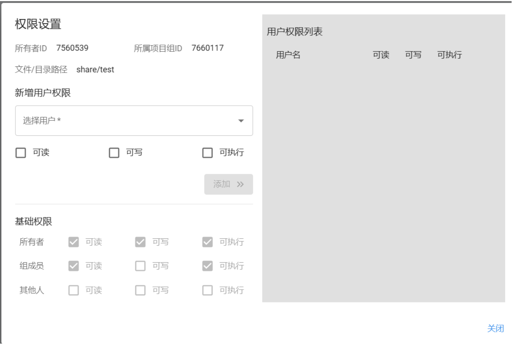Image resolution: width=513 pixels, height=345 pixels.
Task: Enable 可执行 checkbox for new user
Action: pos(207,153)
